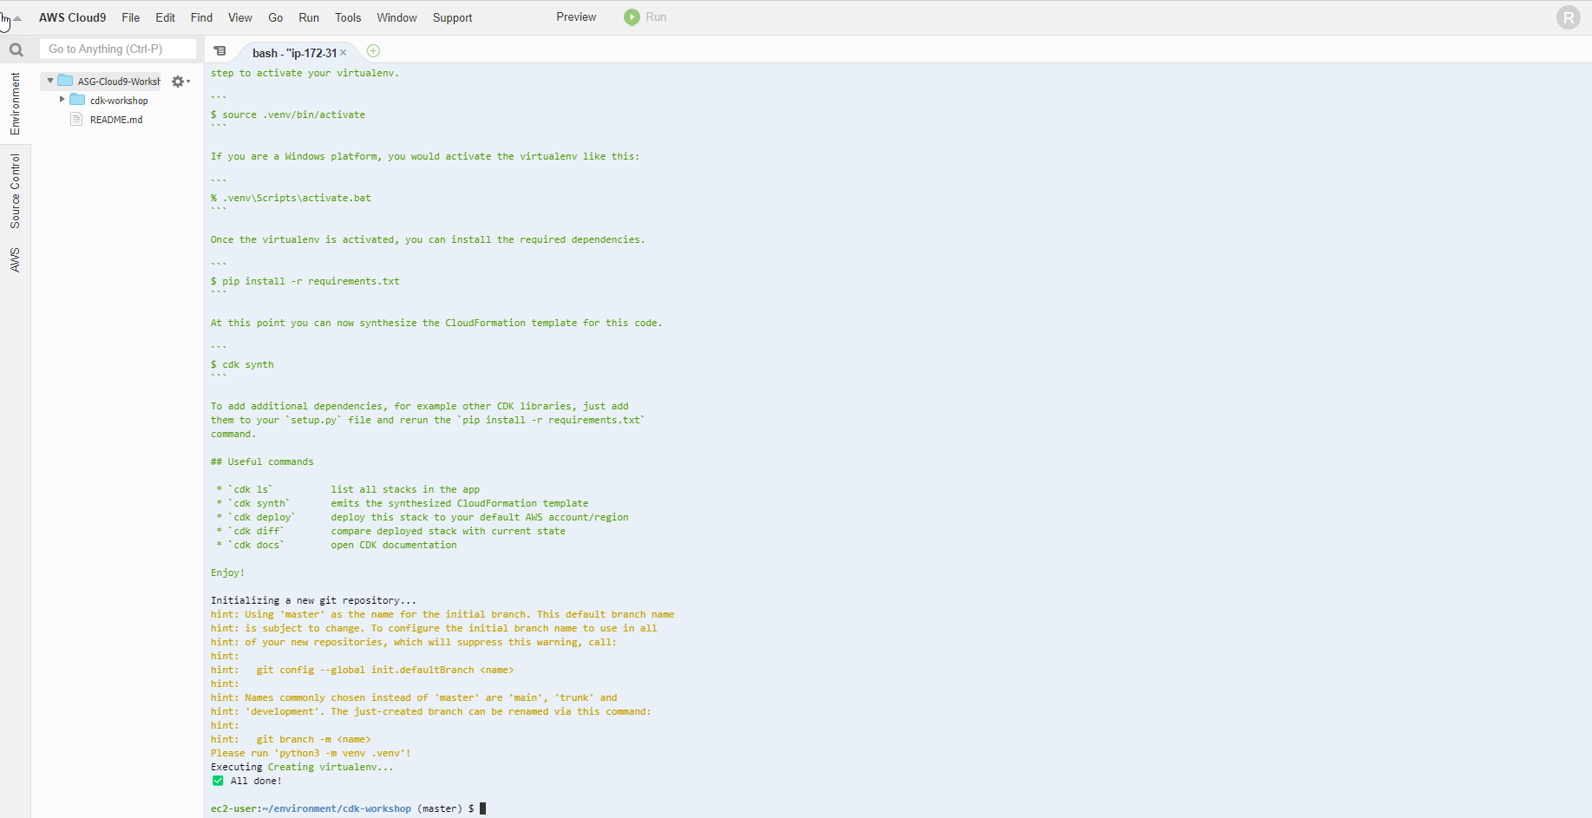The width and height of the screenshot is (1592, 818).
Task: Open the environment settings gear icon
Action: click(x=179, y=82)
